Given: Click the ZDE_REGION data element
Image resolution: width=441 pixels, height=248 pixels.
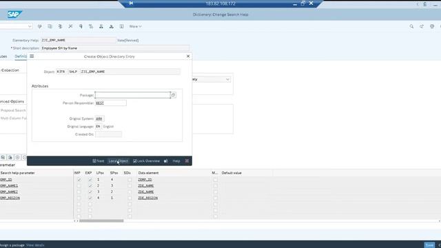Looking at the screenshot, I should pyautogui.click(x=147, y=198).
